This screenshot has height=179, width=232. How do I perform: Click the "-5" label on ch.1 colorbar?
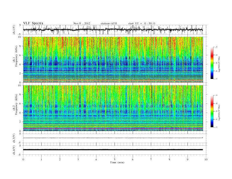[216, 63]
